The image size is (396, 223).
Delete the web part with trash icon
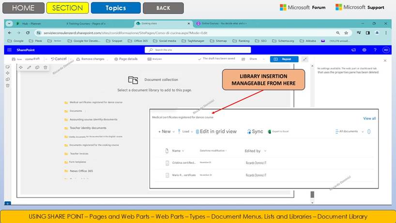click(x=46, y=67)
